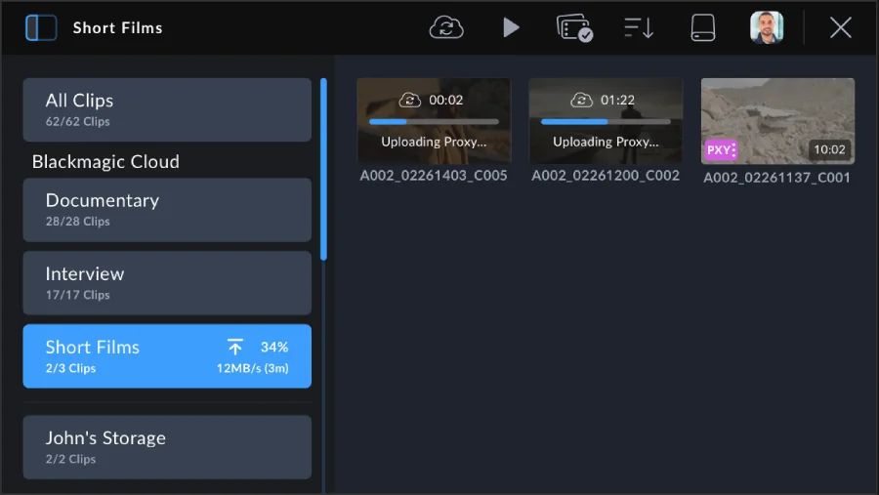Toggle the sidebar panel icon
879x495 pixels.
tap(41, 27)
